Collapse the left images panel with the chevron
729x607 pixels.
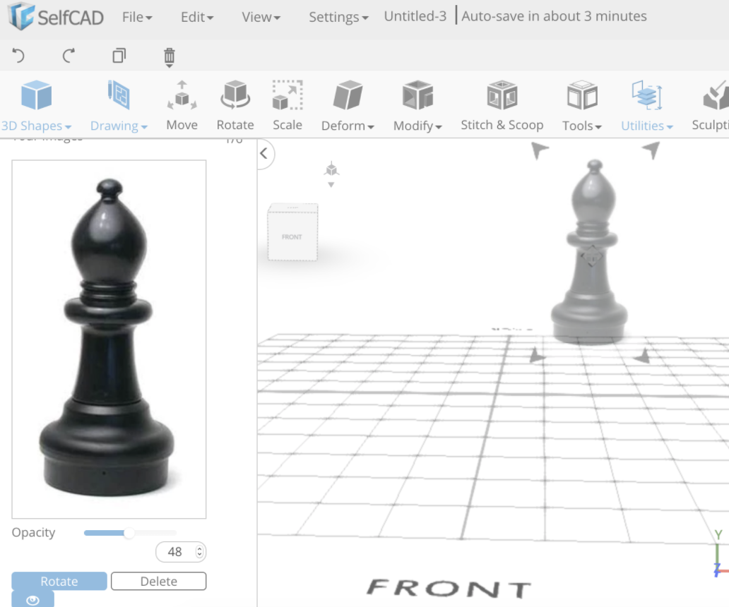pos(263,154)
